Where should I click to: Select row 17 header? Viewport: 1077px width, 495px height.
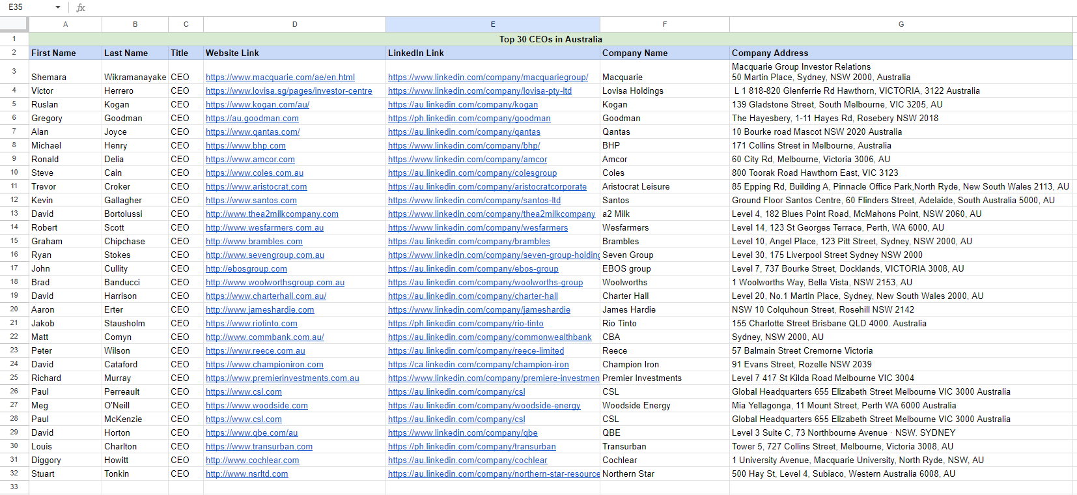click(x=14, y=268)
